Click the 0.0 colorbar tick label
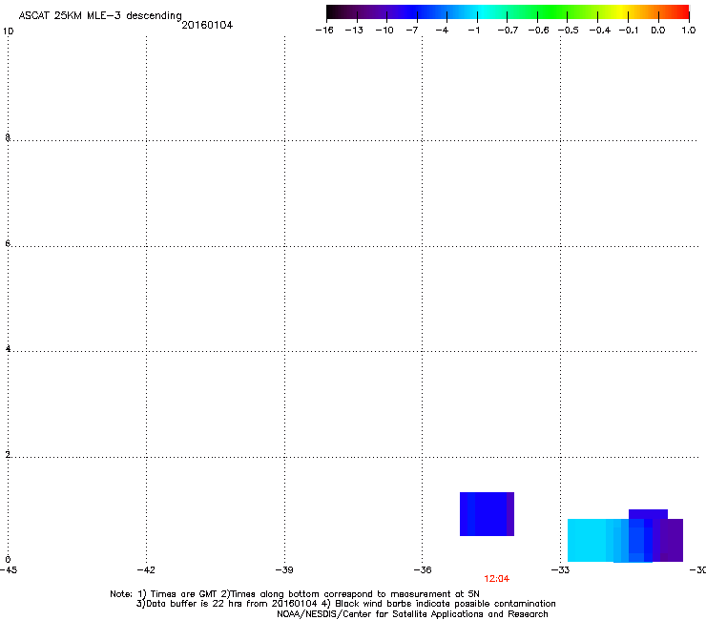Image resolution: width=706 pixels, height=620 pixels. coord(658,31)
